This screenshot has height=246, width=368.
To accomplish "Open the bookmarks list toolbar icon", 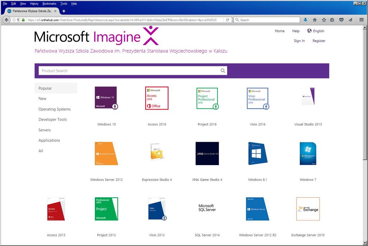I will pyautogui.click(x=332, y=20).
